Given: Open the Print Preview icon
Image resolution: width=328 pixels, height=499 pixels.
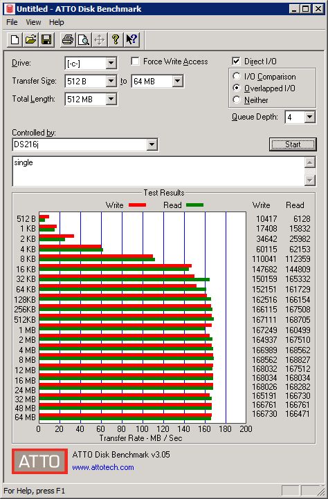Looking at the screenshot, I should (84, 40).
